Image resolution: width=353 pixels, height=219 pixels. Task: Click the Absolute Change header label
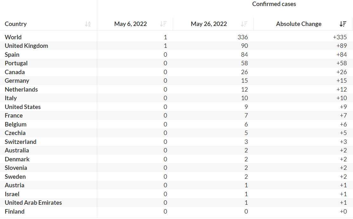click(x=299, y=24)
